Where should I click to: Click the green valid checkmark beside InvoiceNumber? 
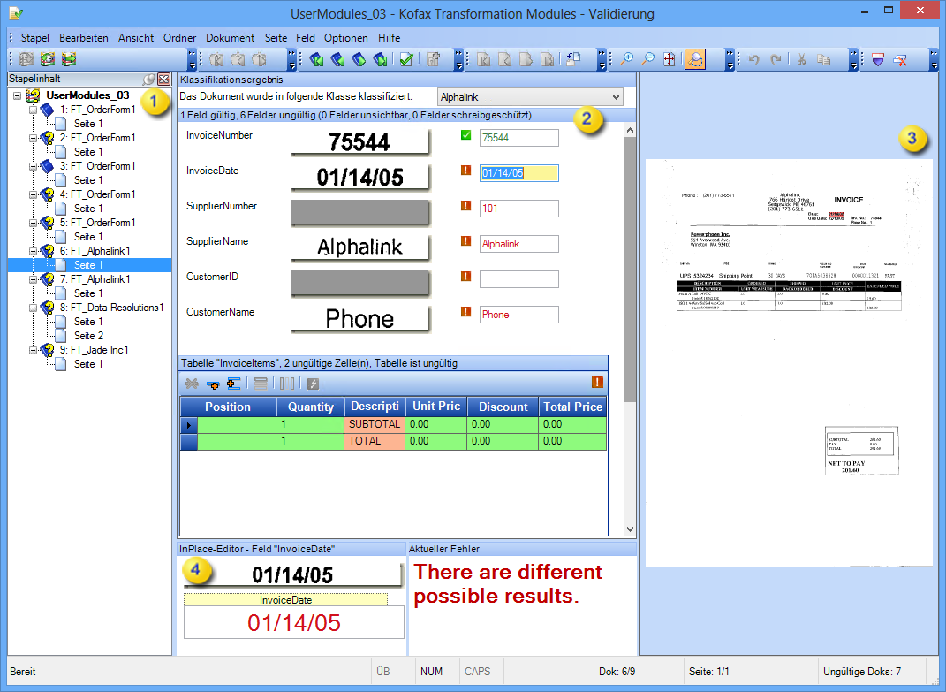point(465,136)
